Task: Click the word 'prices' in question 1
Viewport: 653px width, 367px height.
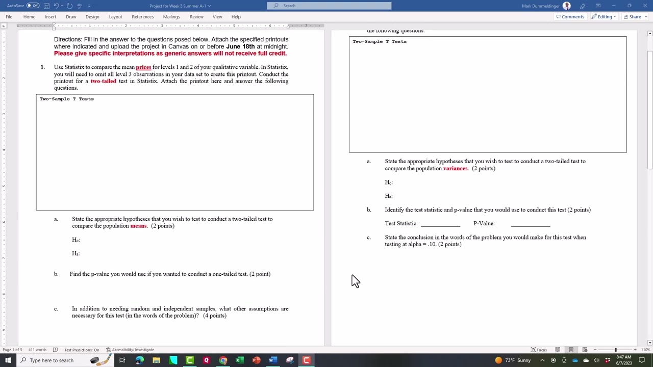Action: tap(143, 67)
